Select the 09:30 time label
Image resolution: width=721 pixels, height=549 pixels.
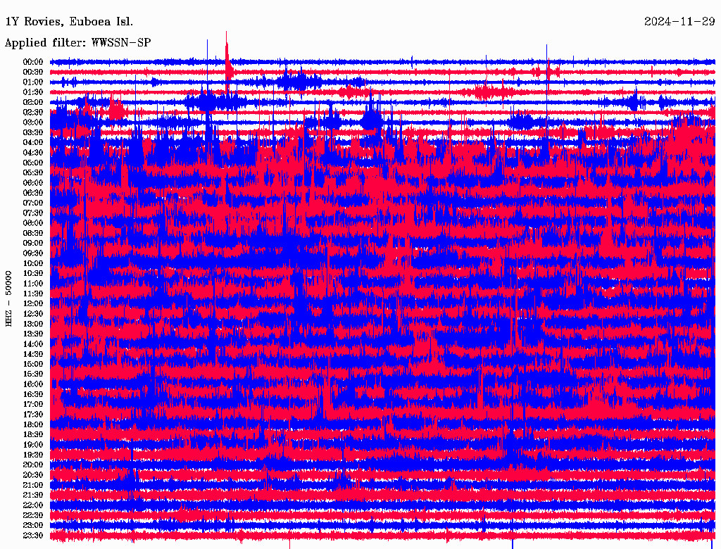pyautogui.click(x=32, y=253)
